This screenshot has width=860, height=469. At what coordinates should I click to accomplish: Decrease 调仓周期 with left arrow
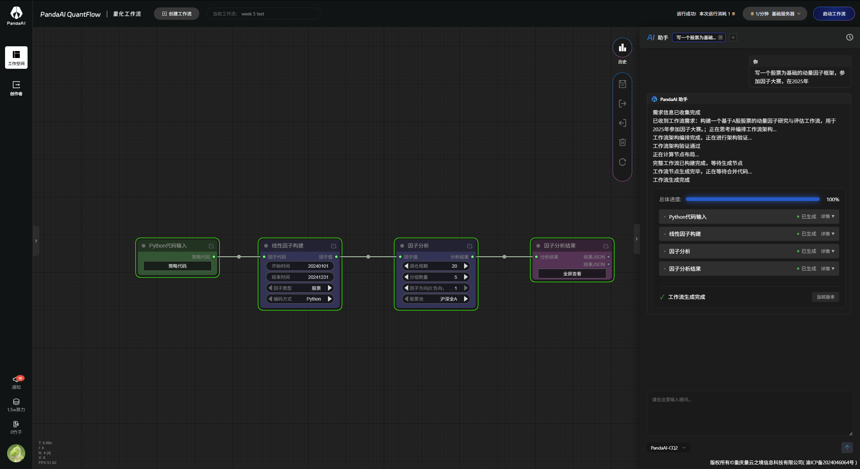point(406,266)
